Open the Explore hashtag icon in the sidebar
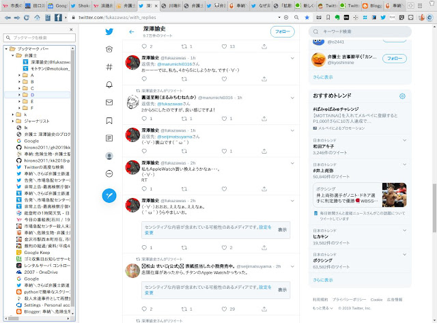Screen dimensions: 437x323 tap(109, 67)
